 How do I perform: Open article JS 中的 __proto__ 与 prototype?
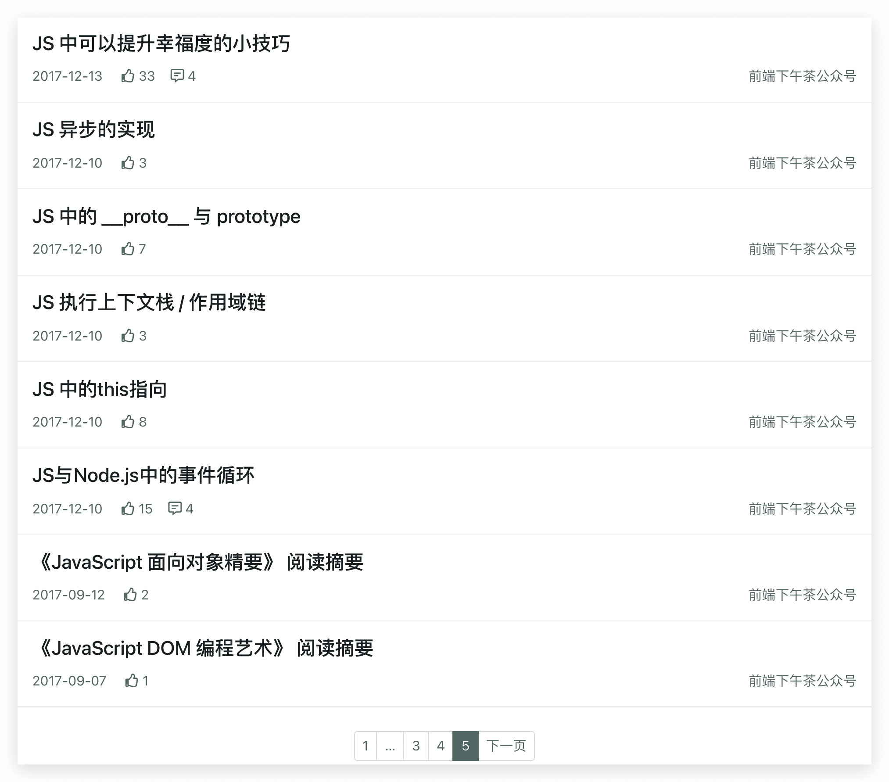(166, 216)
